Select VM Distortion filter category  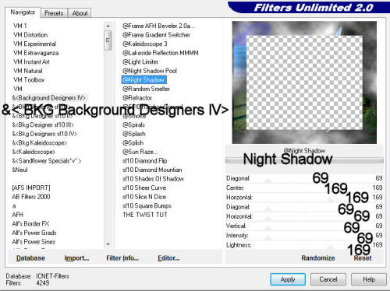[30, 35]
